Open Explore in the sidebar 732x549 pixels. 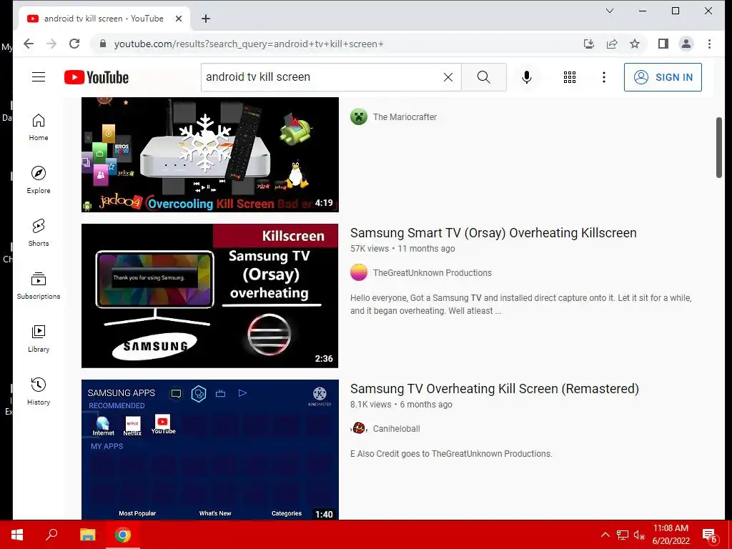pos(39,179)
